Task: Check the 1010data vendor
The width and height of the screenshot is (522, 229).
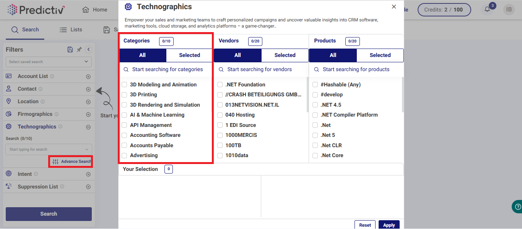Action: click(220, 155)
